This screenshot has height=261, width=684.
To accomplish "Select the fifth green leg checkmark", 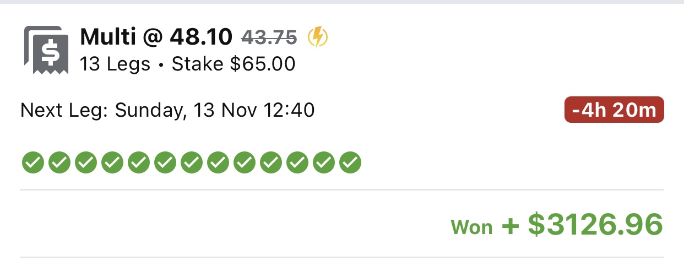I will point(138,162).
